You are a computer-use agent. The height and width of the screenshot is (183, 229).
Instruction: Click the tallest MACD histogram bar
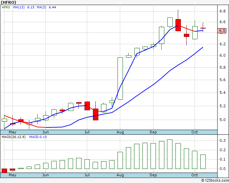coord(170,154)
